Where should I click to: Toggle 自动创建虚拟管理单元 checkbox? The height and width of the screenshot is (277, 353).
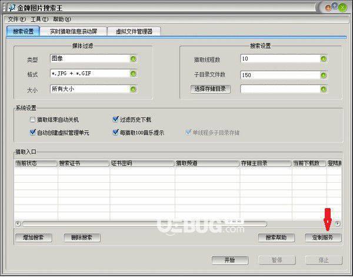pos(32,132)
